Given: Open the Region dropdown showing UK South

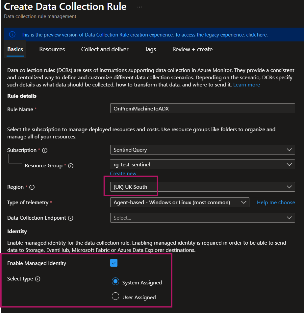Looking at the screenshot, I should [x=202, y=187].
